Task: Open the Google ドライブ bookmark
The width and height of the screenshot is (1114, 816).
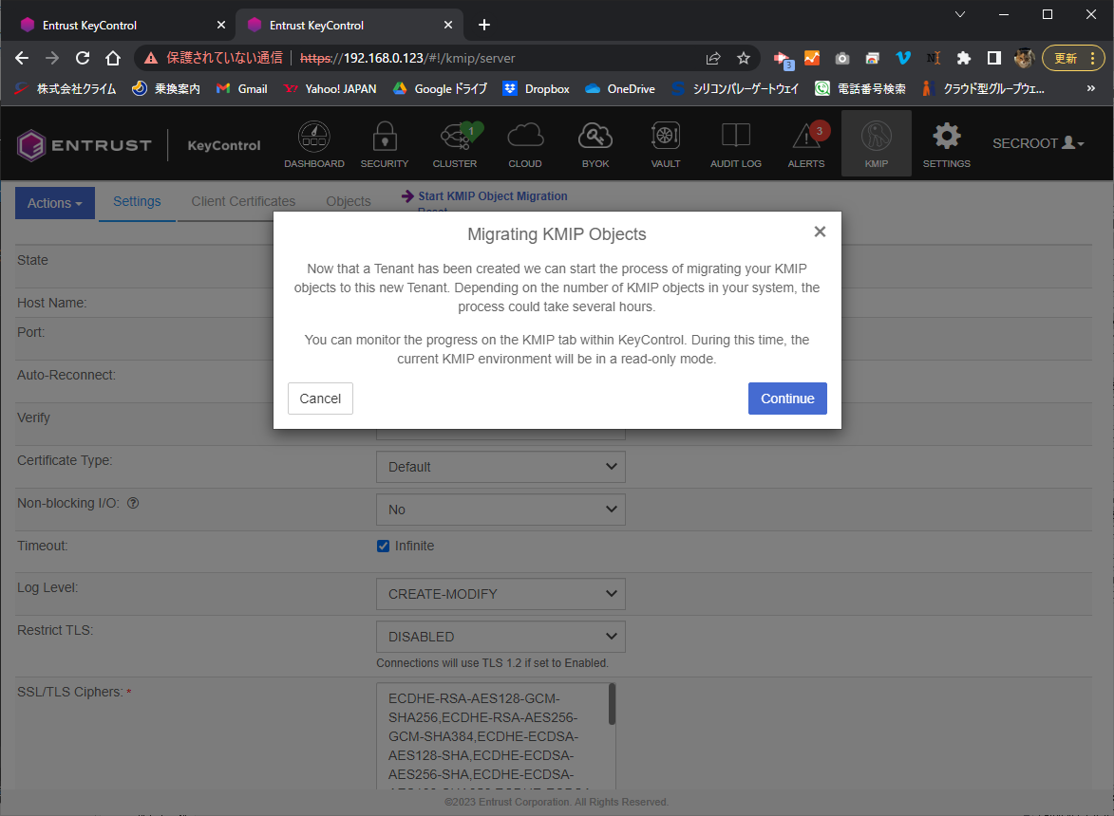Action: [441, 88]
